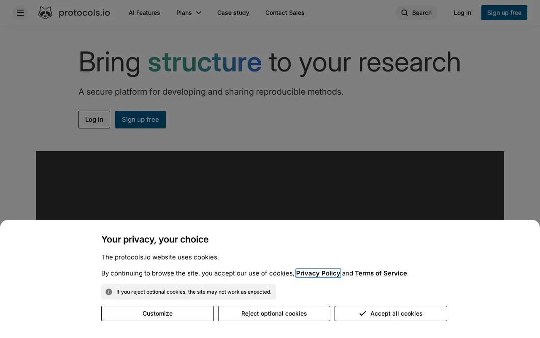Click the dark video preview area

270,185
